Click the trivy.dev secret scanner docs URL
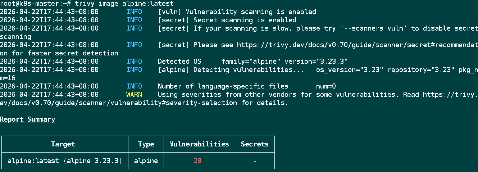Image resolution: width=478 pixels, height=172 pixels. 356,45
